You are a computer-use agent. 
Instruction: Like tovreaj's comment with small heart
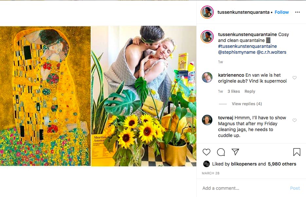click(x=295, y=120)
